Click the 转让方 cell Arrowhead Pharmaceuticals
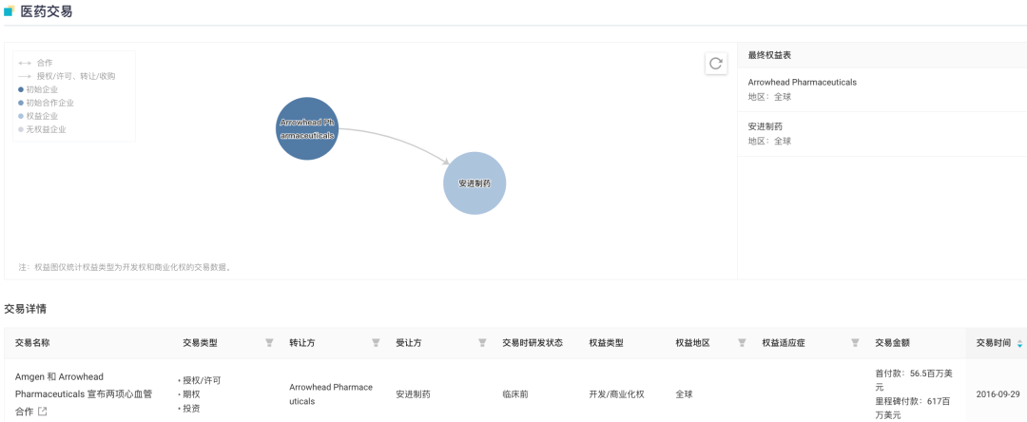Viewport: 1027px width, 422px height. (x=331, y=394)
